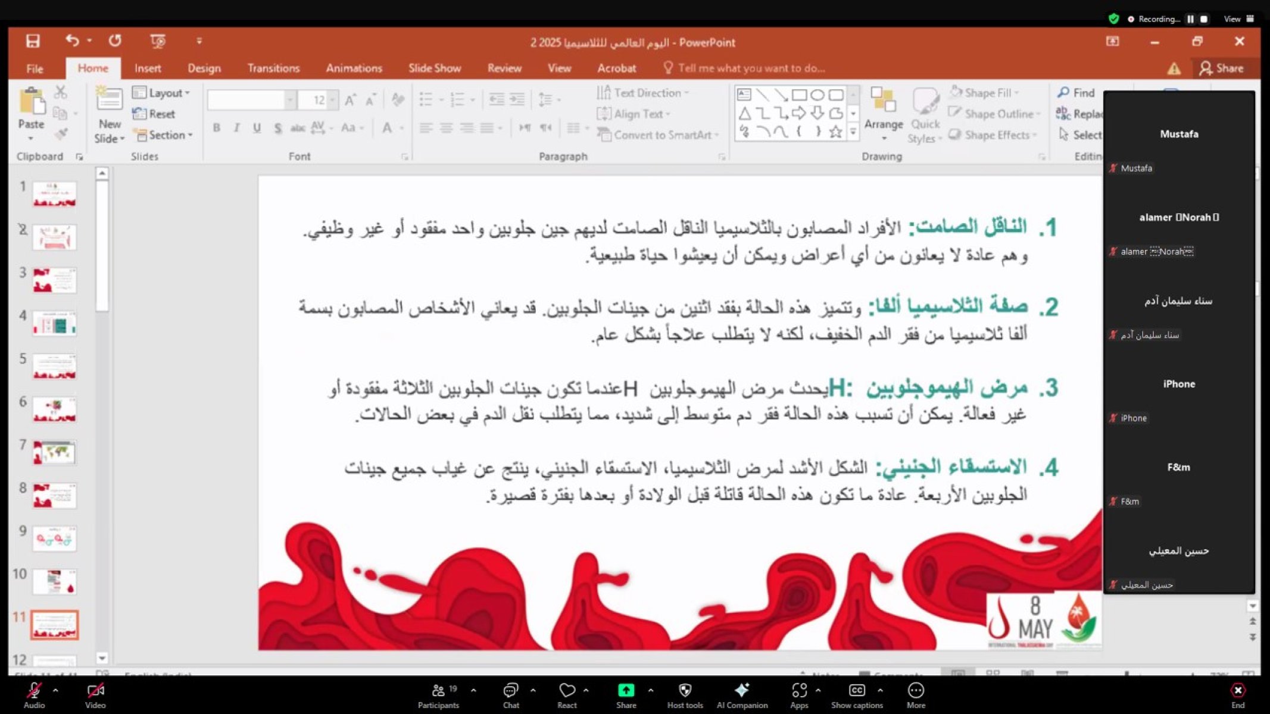The image size is (1270, 714).
Task: Pause the Zoom recording
Action: (1190, 19)
